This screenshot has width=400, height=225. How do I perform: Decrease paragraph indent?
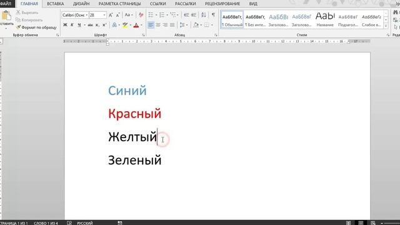[186, 15]
